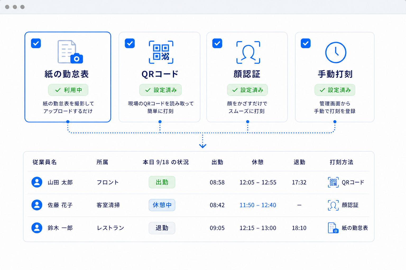This screenshot has width=406, height=270.
Task: Click 設定済み badge on 手動打刻 card
Action: coord(335,90)
